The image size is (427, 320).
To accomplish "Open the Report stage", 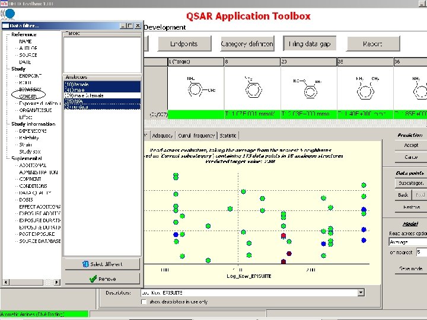I will 373,44.
